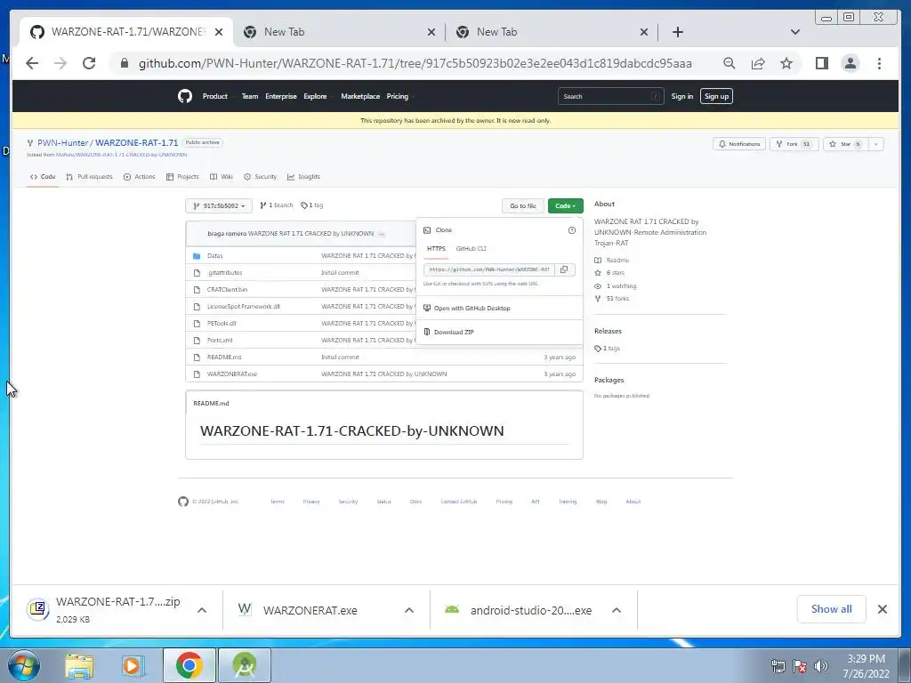Open new tab with plus button
The width and height of the screenshot is (911, 683).
(x=677, y=32)
